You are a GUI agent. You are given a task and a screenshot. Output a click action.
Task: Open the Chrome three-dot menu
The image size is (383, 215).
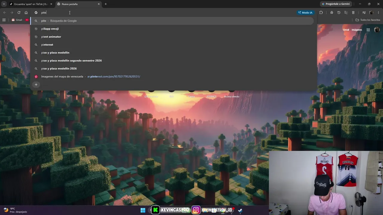379,13
